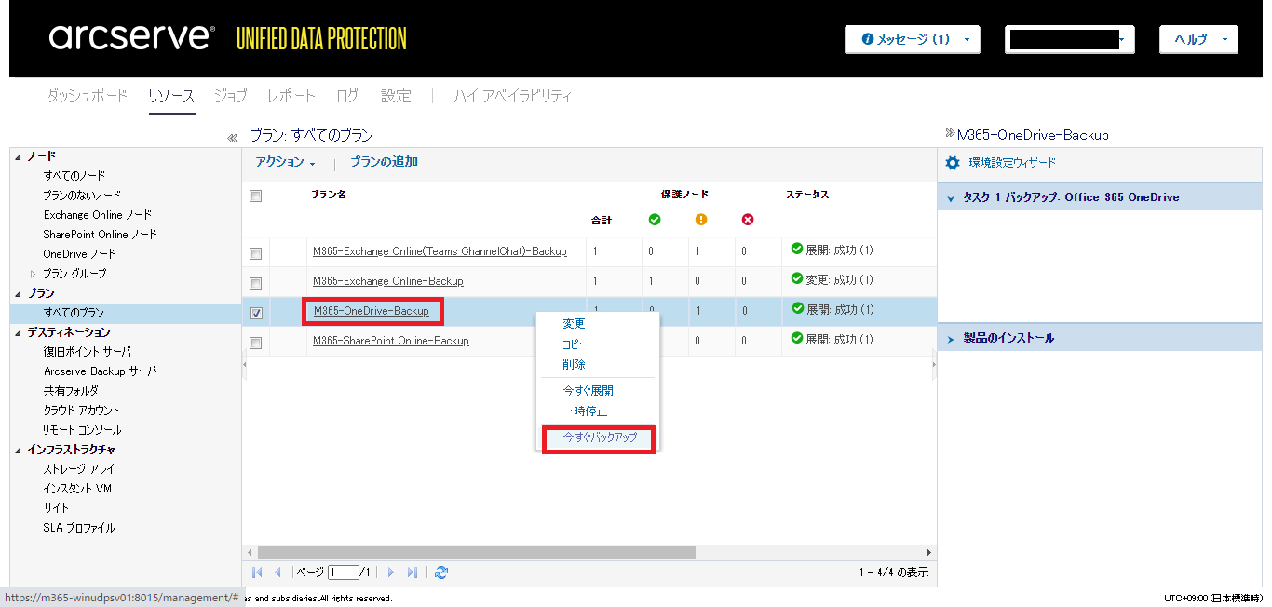Select 削除 in the context menu

[574, 365]
